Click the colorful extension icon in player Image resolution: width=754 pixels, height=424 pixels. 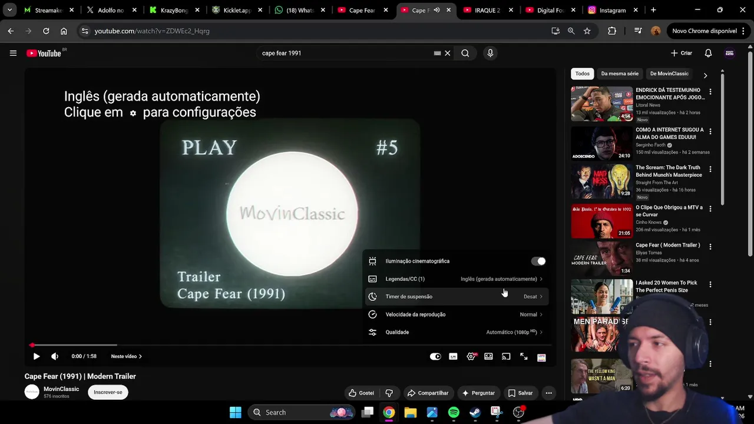point(541,357)
